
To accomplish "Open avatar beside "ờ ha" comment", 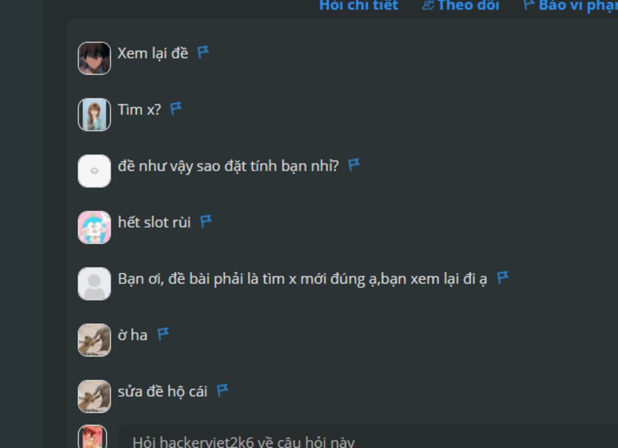I will coord(94,339).
